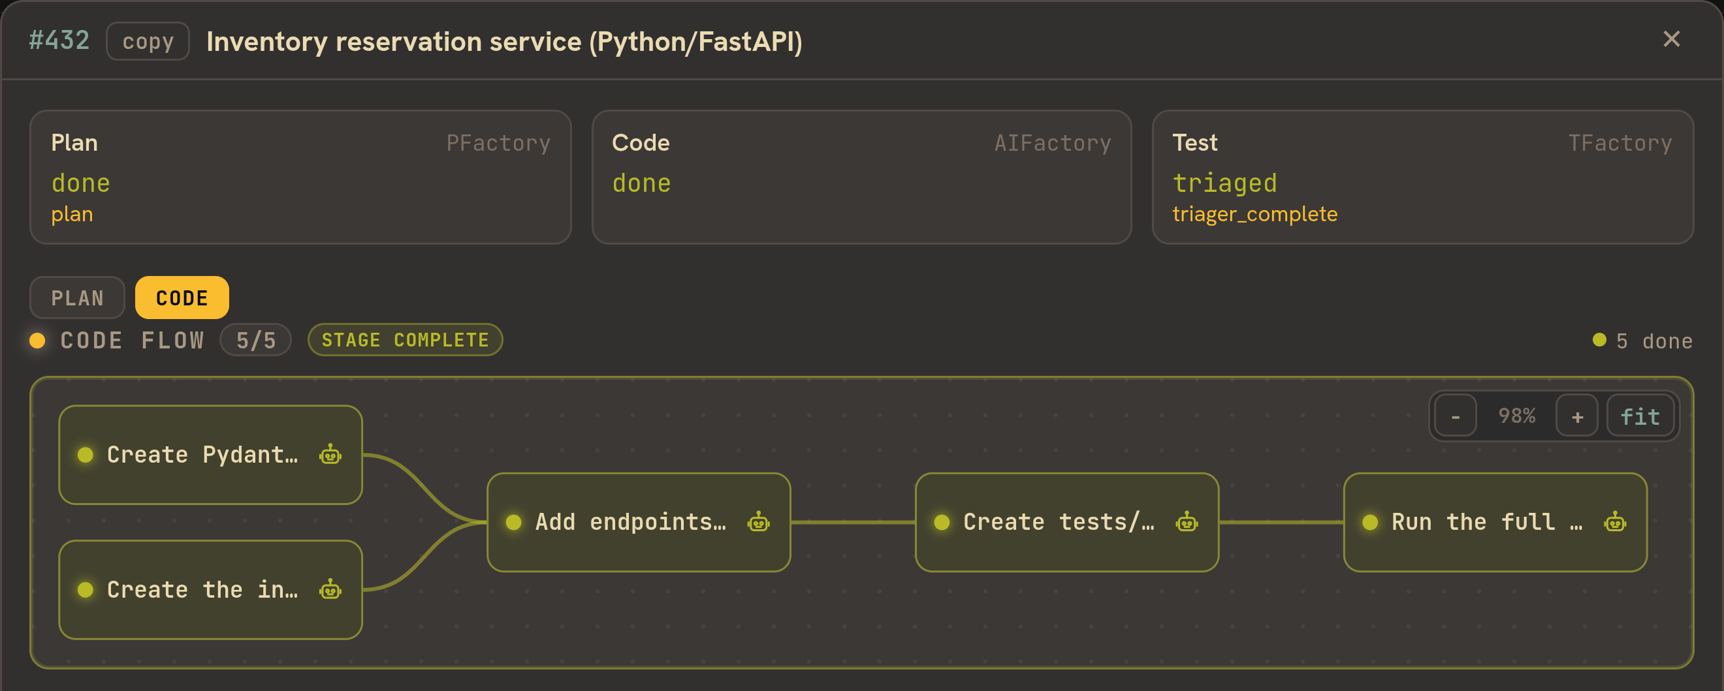Click the 5/5 progress counter
The width and height of the screenshot is (1724, 691).
click(255, 340)
